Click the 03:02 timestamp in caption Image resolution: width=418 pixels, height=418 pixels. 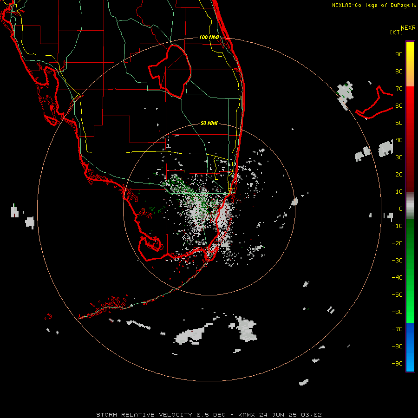[x=311, y=415]
